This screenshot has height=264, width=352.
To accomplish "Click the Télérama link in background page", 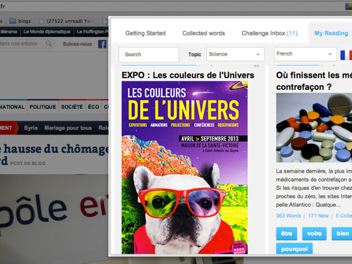I will [x=9, y=32].
